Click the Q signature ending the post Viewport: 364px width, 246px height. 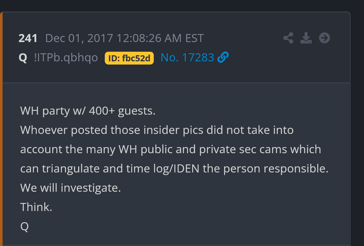pyautogui.click(x=25, y=226)
